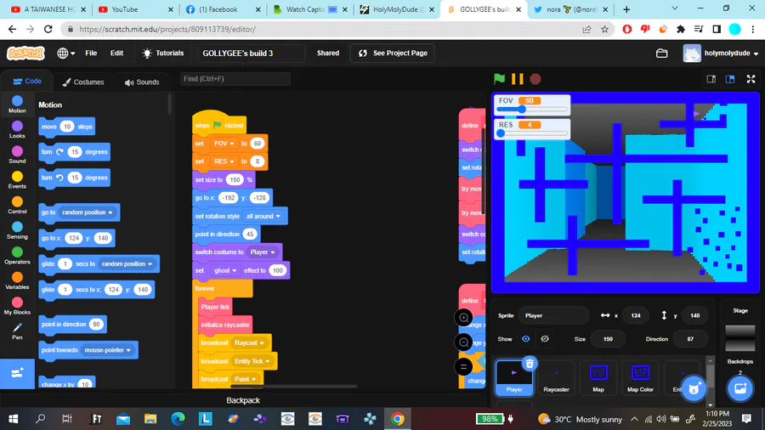Open the Scratch home logo
Image resolution: width=765 pixels, height=430 pixels.
click(25, 54)
